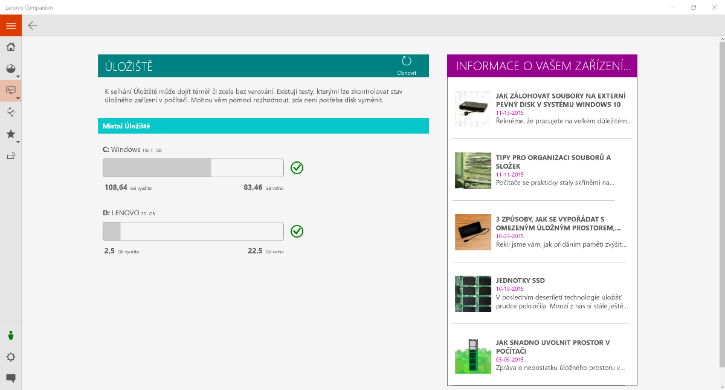Click the green status check for D: LENOVO
The image size is (725, 390).
297,231
